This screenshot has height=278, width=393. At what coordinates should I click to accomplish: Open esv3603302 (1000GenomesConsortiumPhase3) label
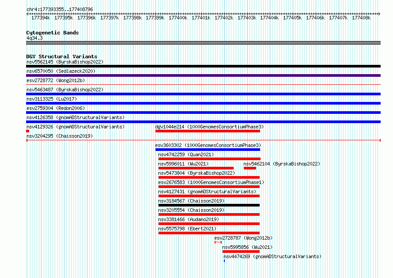208,145
